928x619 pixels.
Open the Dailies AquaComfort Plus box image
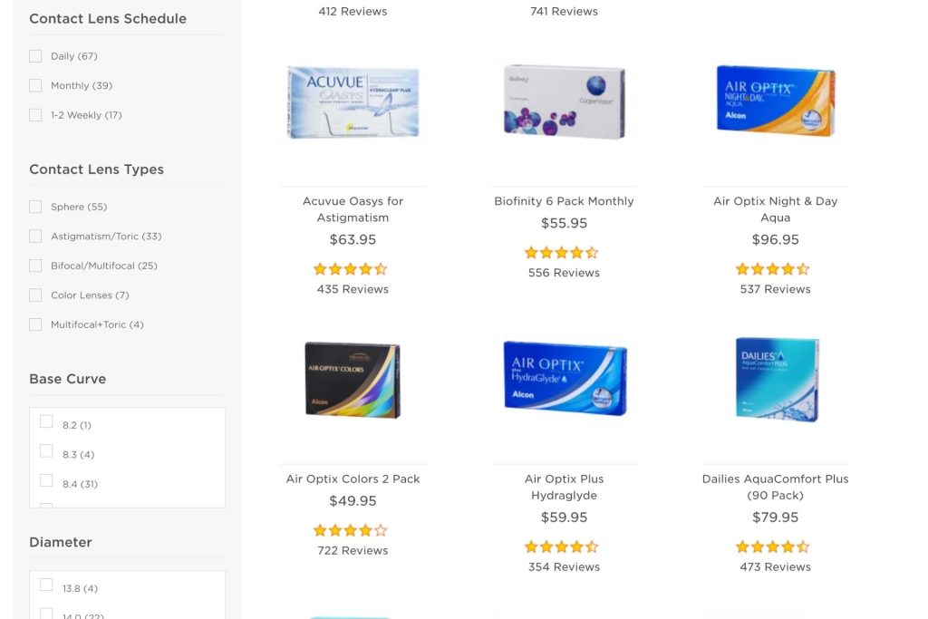pos(776,379)
